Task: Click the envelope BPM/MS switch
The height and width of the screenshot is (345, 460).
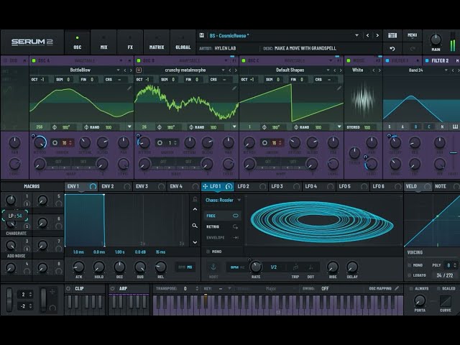Action: click(185, 267)
